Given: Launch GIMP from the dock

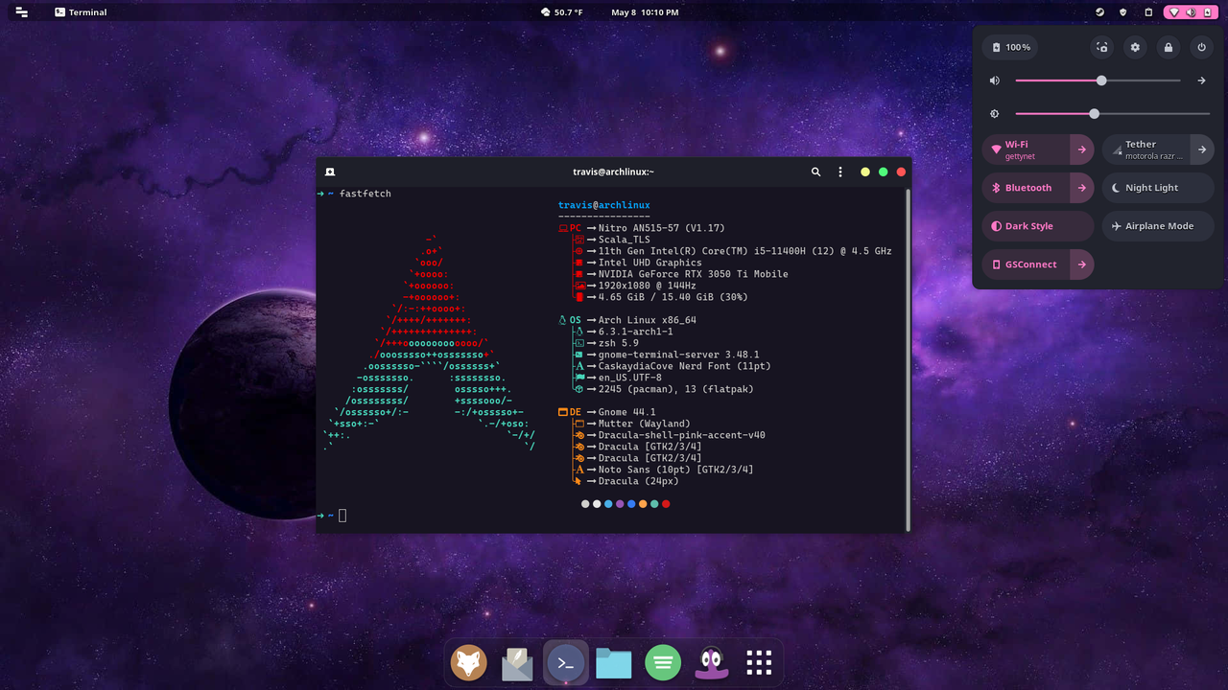Looking at the screenshot, I should pyautogui.click(x=711, y=662).
